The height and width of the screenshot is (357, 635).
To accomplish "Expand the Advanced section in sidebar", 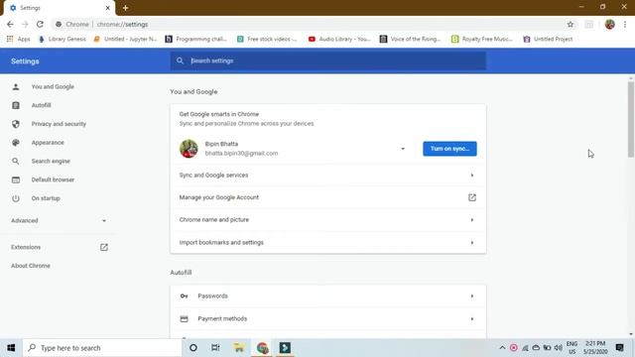I will (59, 220).
